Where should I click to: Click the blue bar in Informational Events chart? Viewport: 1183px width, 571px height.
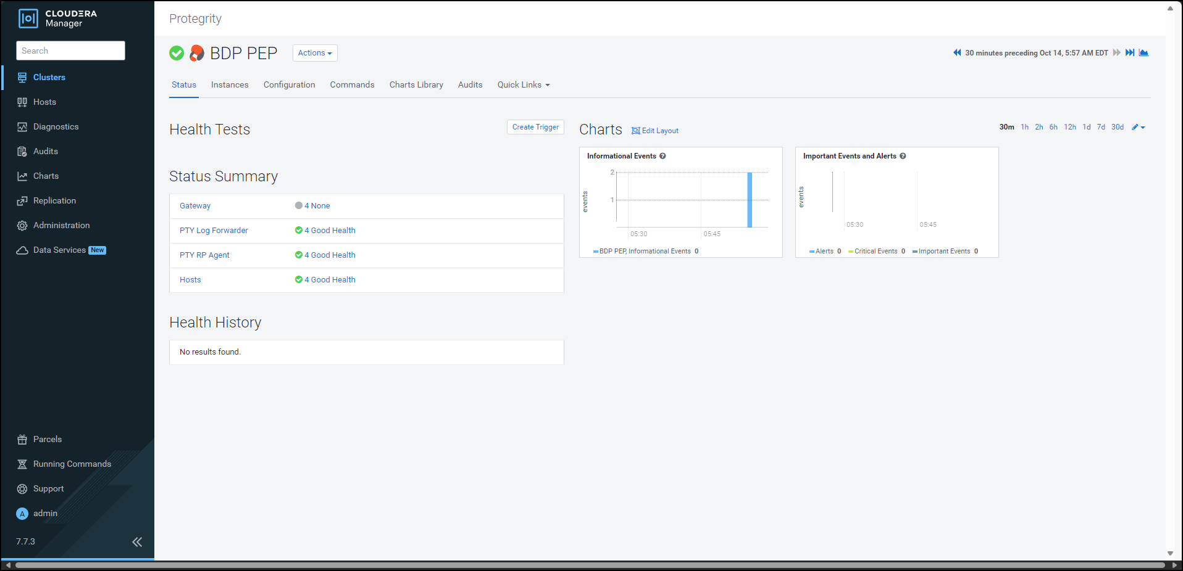click(x=750, y=200)
